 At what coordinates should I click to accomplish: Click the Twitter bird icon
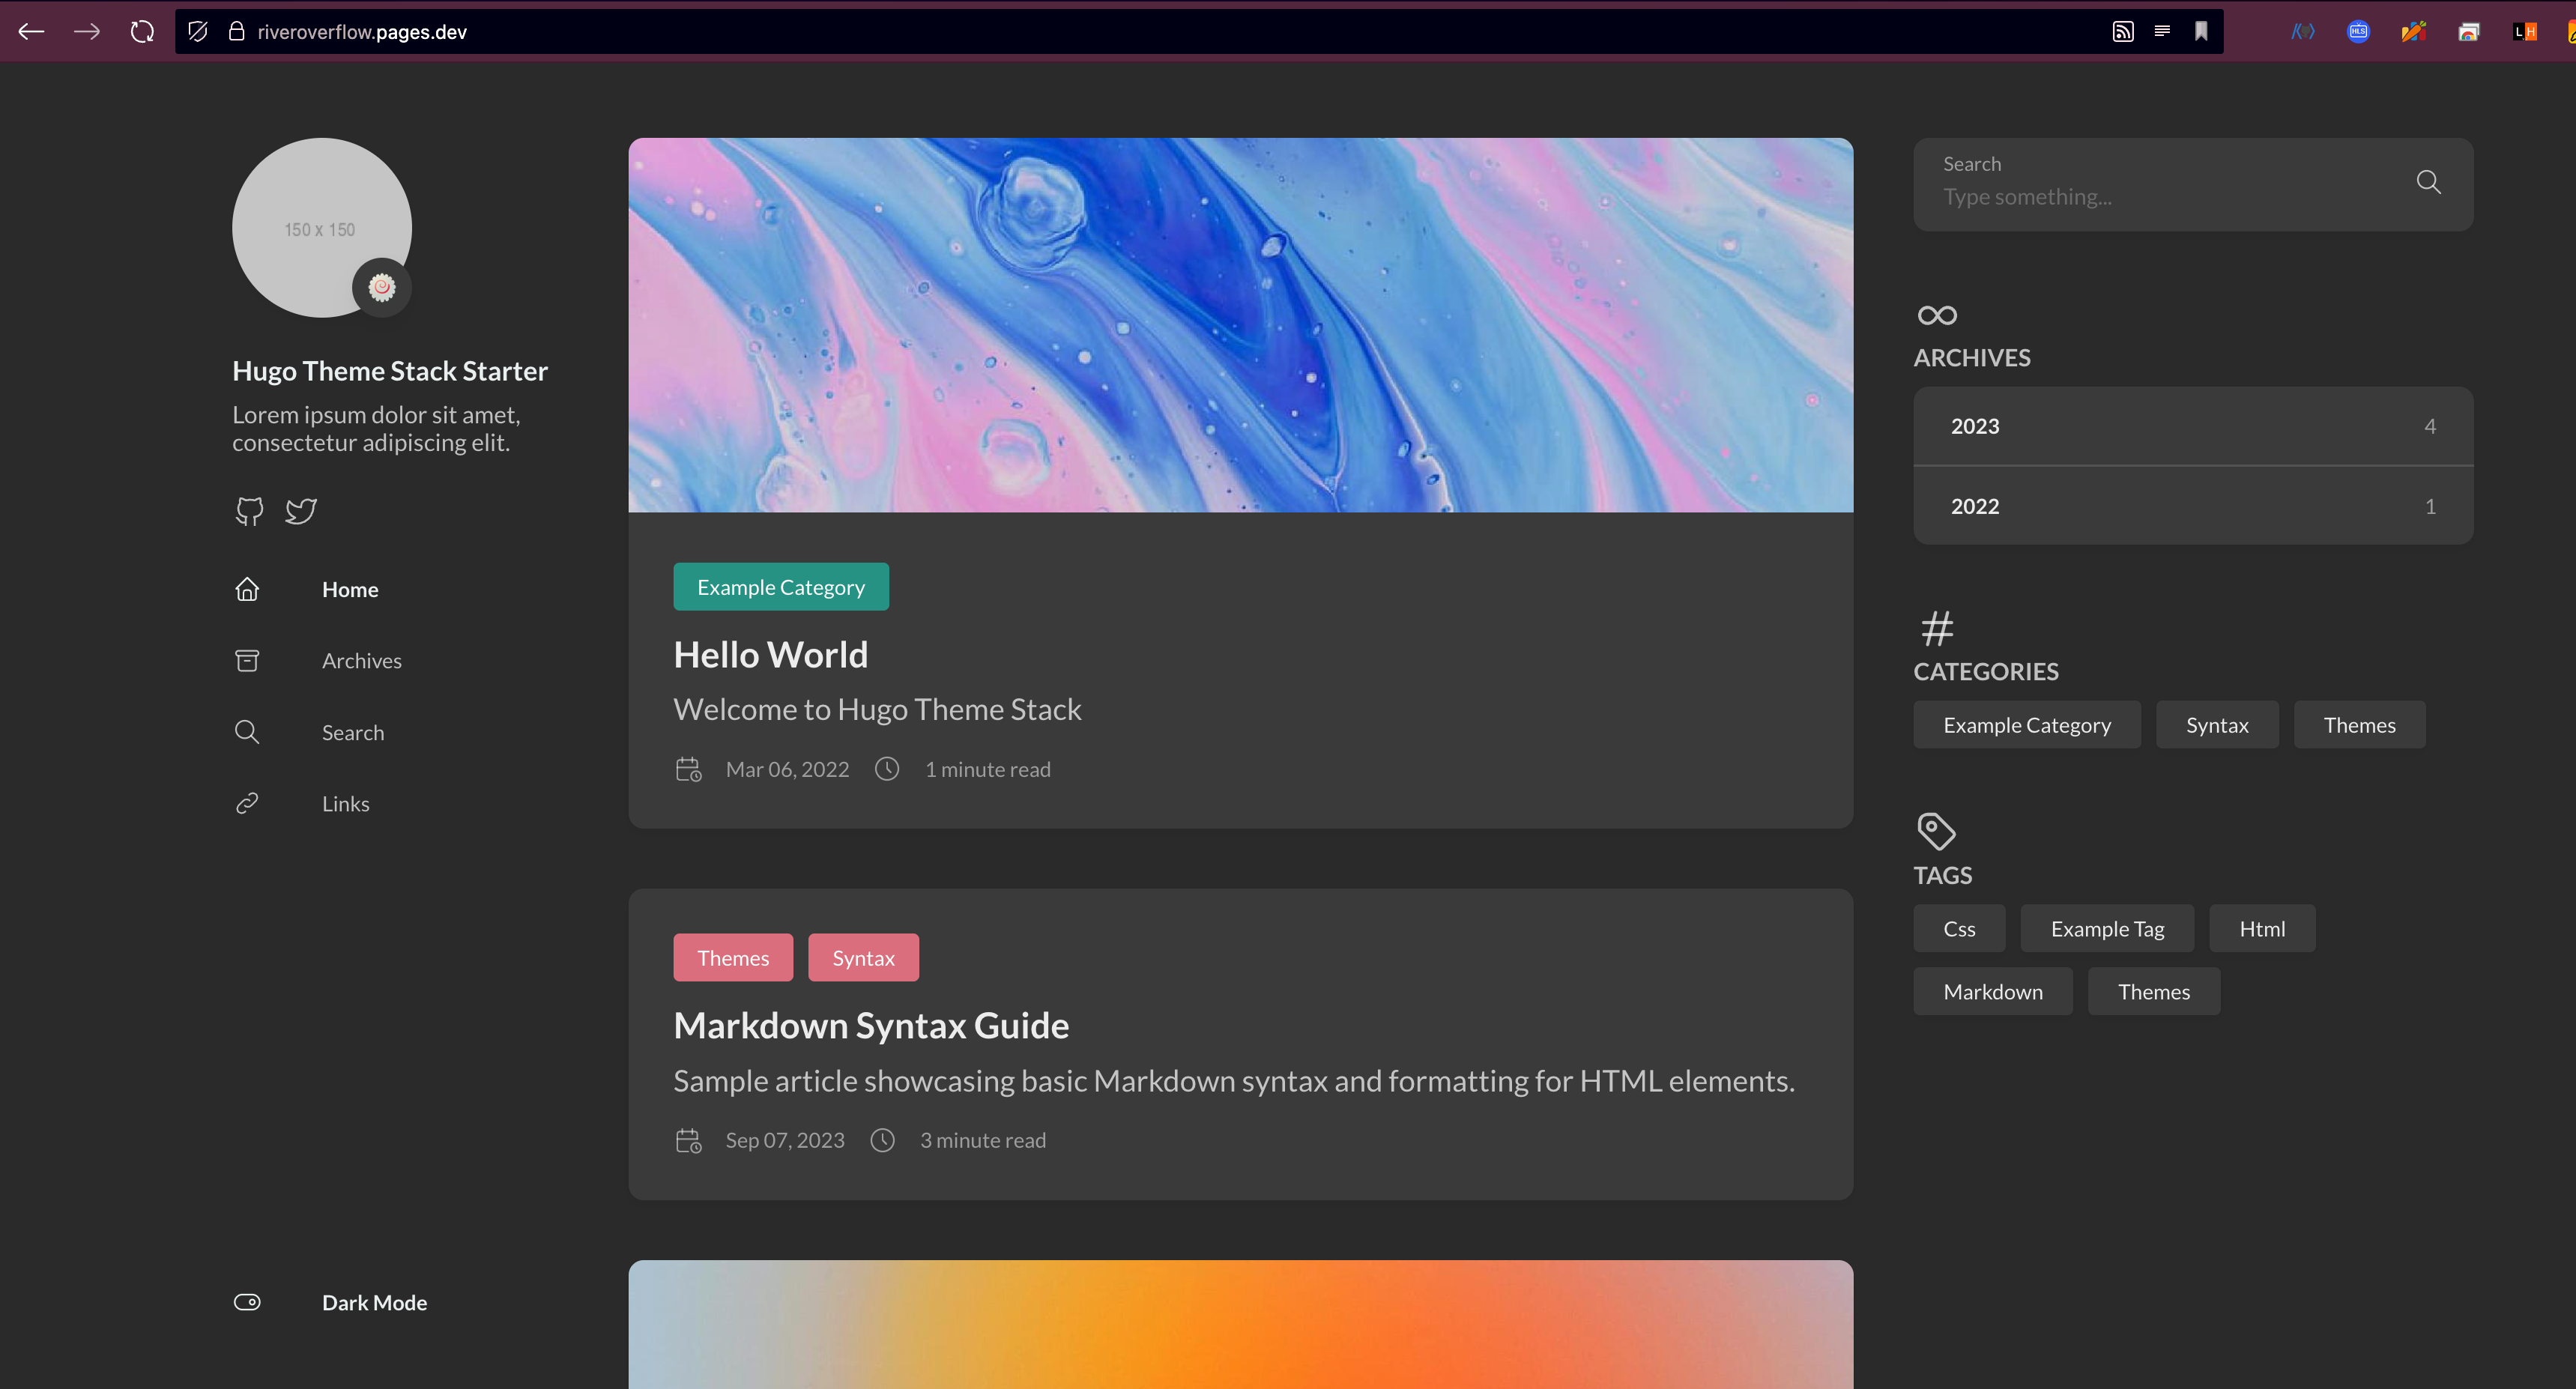tap(301, 511)
